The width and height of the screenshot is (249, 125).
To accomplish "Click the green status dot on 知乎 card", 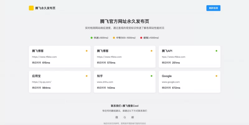I will coord(152,76).
